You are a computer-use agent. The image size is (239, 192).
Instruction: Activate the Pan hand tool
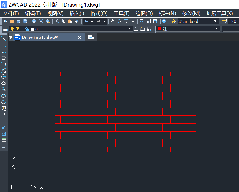coord(113,21)
